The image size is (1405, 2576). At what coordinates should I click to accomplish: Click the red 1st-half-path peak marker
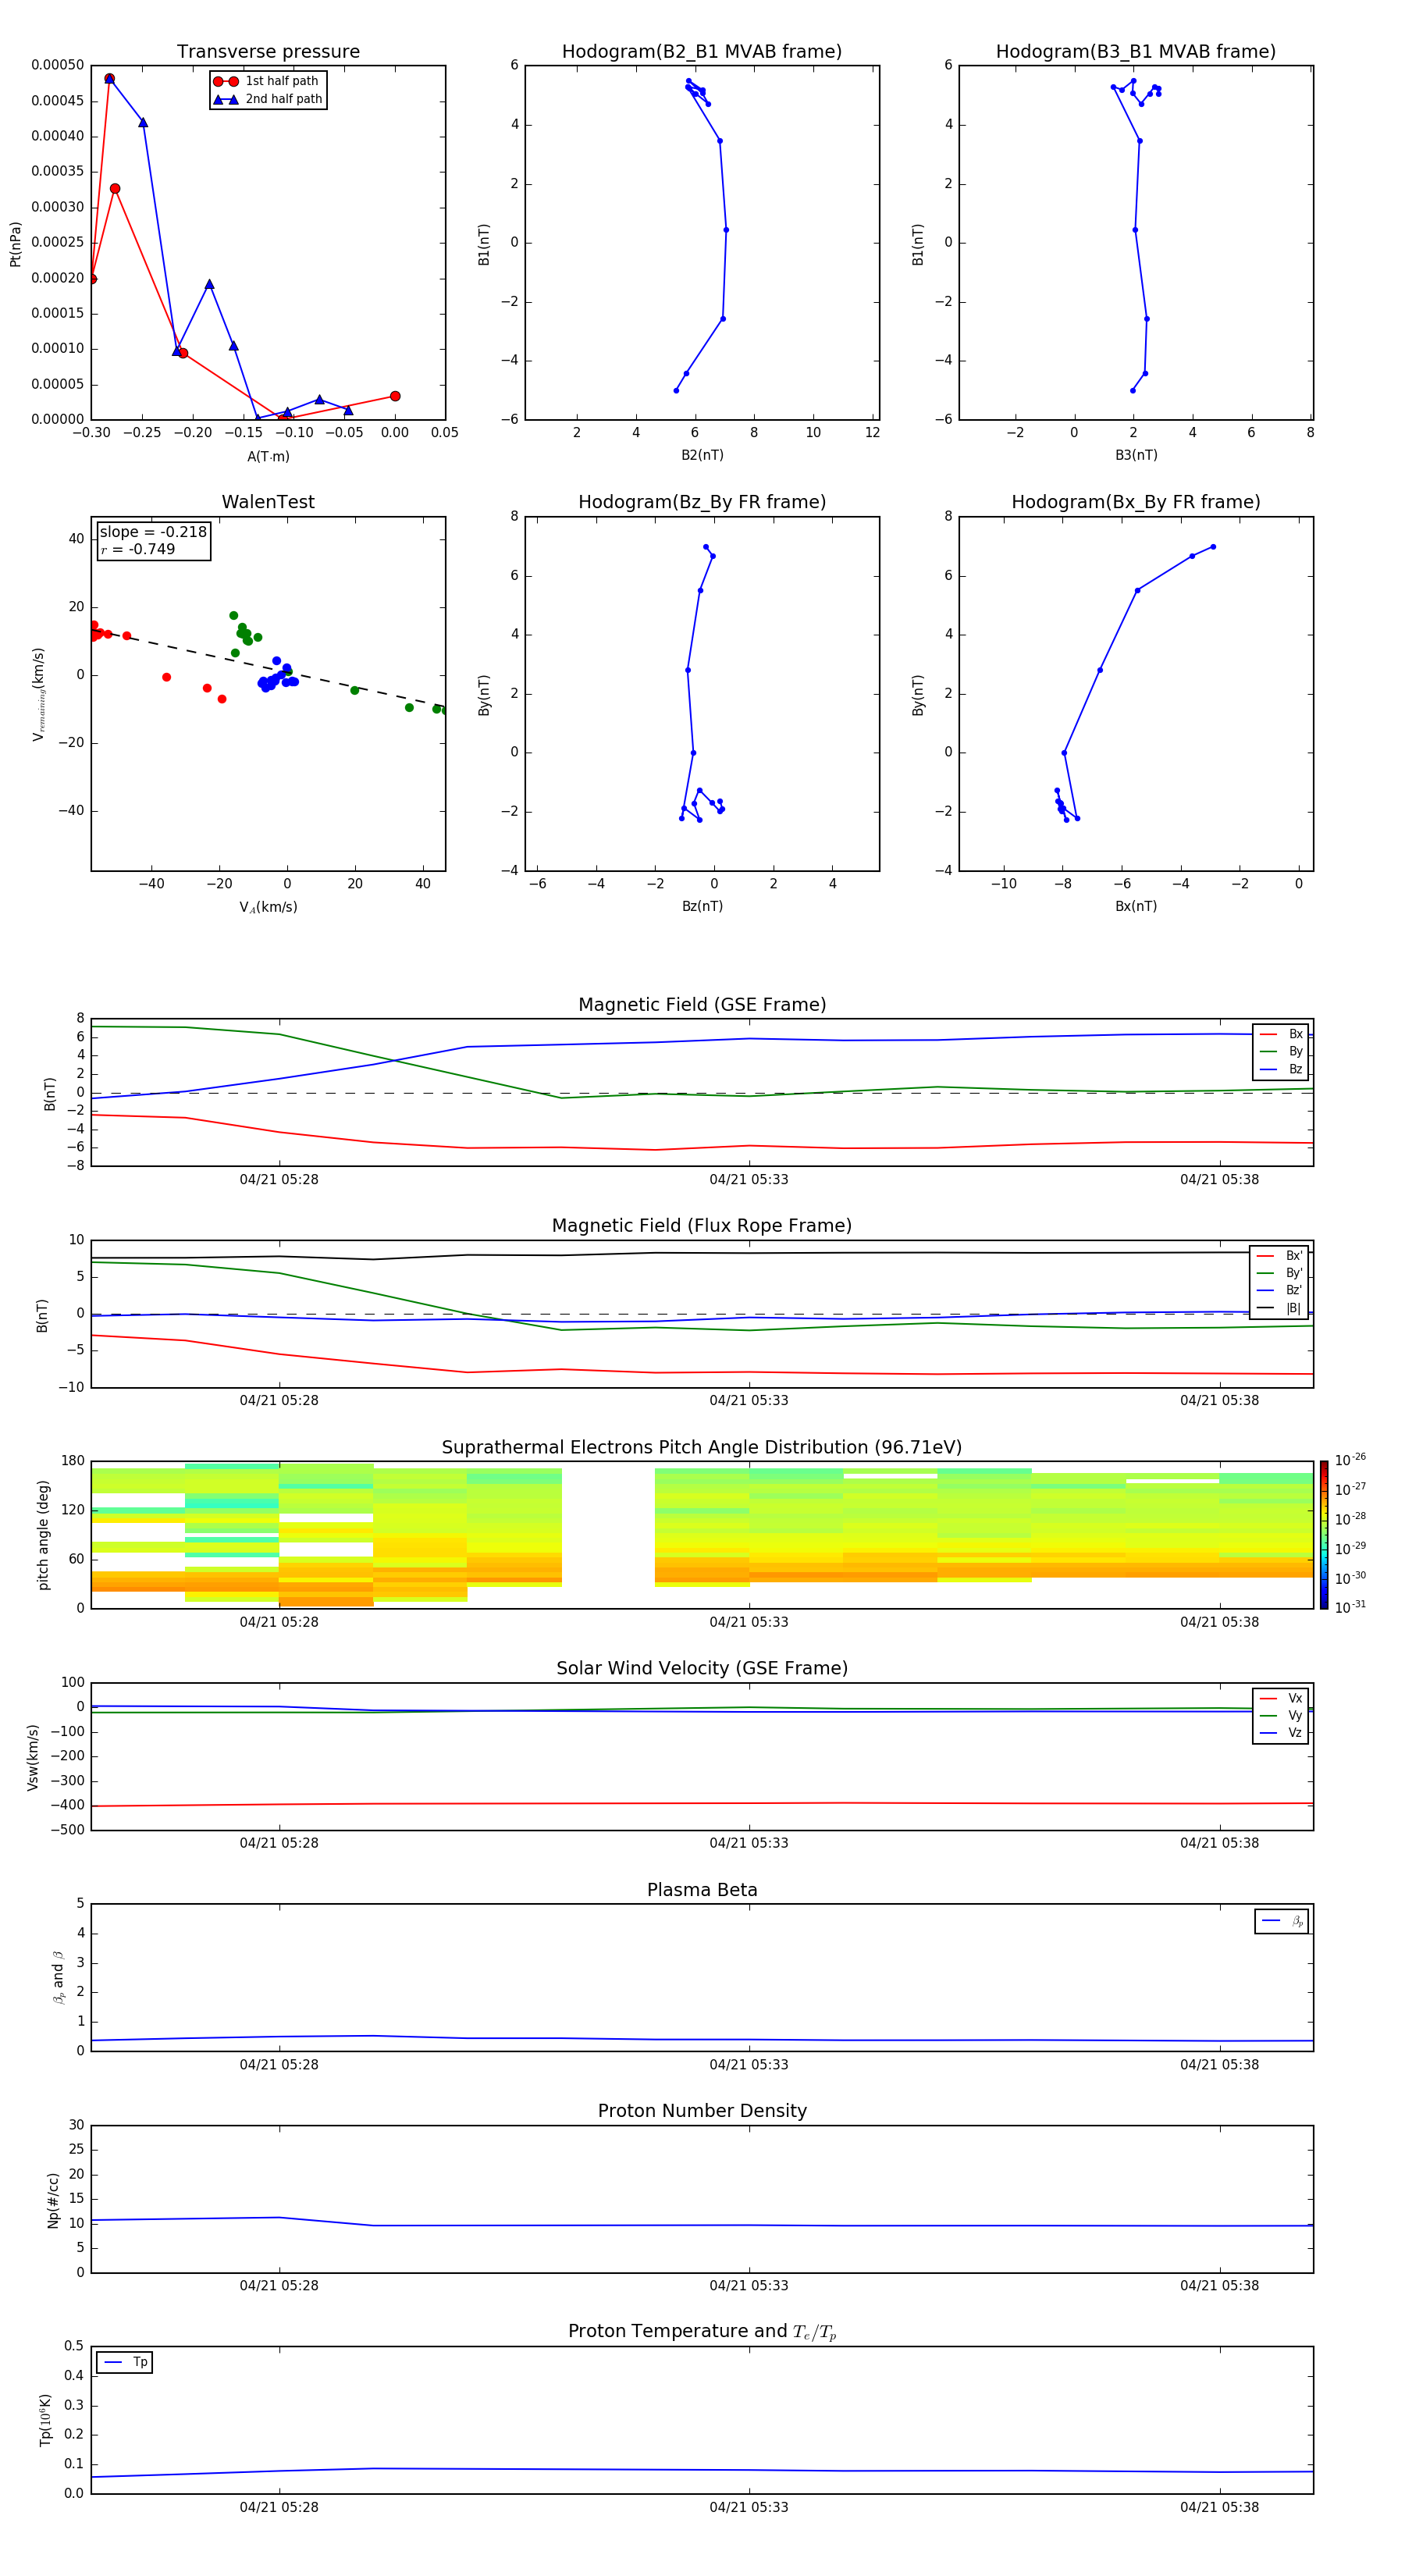(109, 78)
